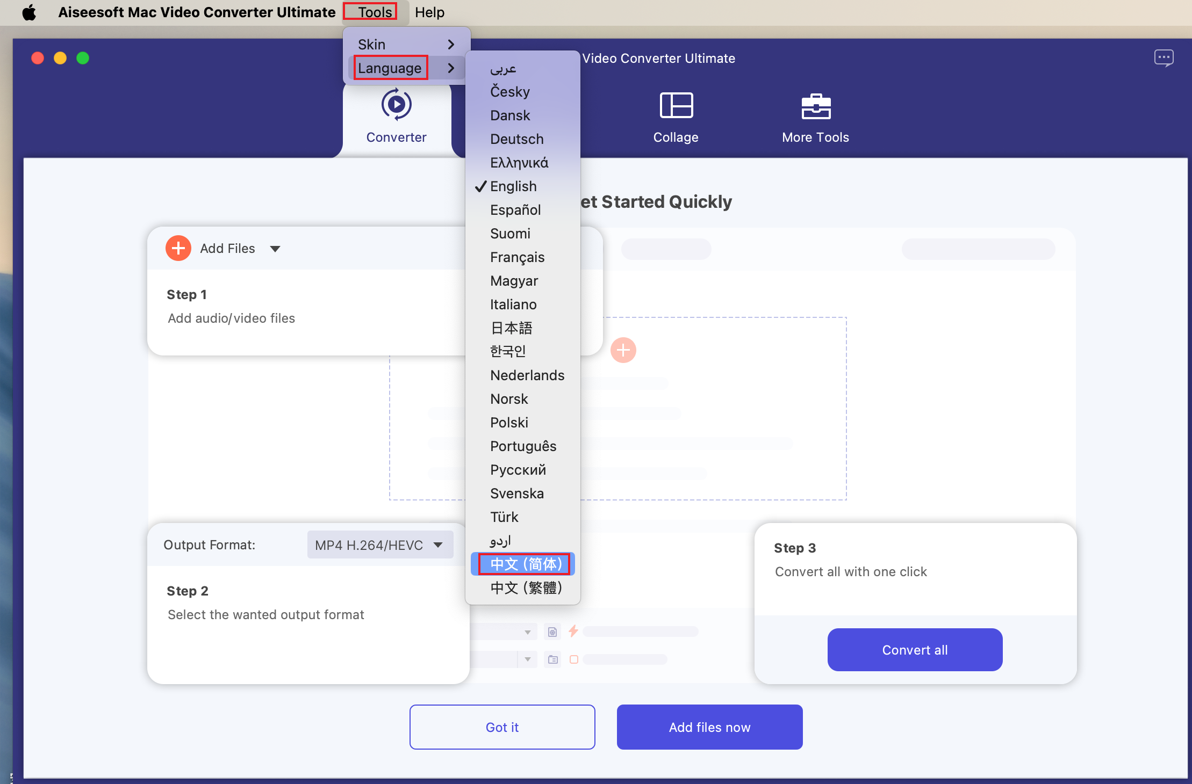Open the faded save-to dropdown arrow
This screenshot has height=784, width=1192.
527,659
